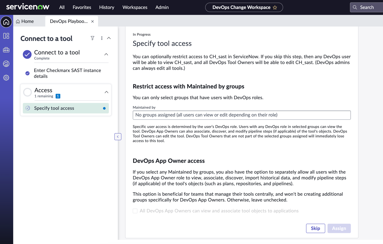The height and width of the screenshot is (244, 383).
Task: Open the three-dot more options menu
Action: (102, 38)
